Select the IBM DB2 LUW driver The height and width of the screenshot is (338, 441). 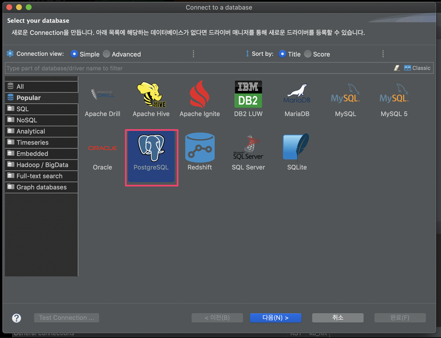tap(248, 94)
